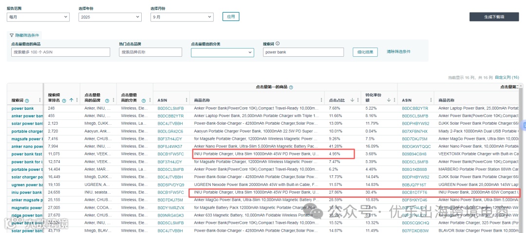Open the 'power bank' search term link
The width and height of the screenshot is (526, 233).
click(x=22, y=108)
